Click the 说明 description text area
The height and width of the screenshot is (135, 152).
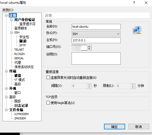[96, 59]
